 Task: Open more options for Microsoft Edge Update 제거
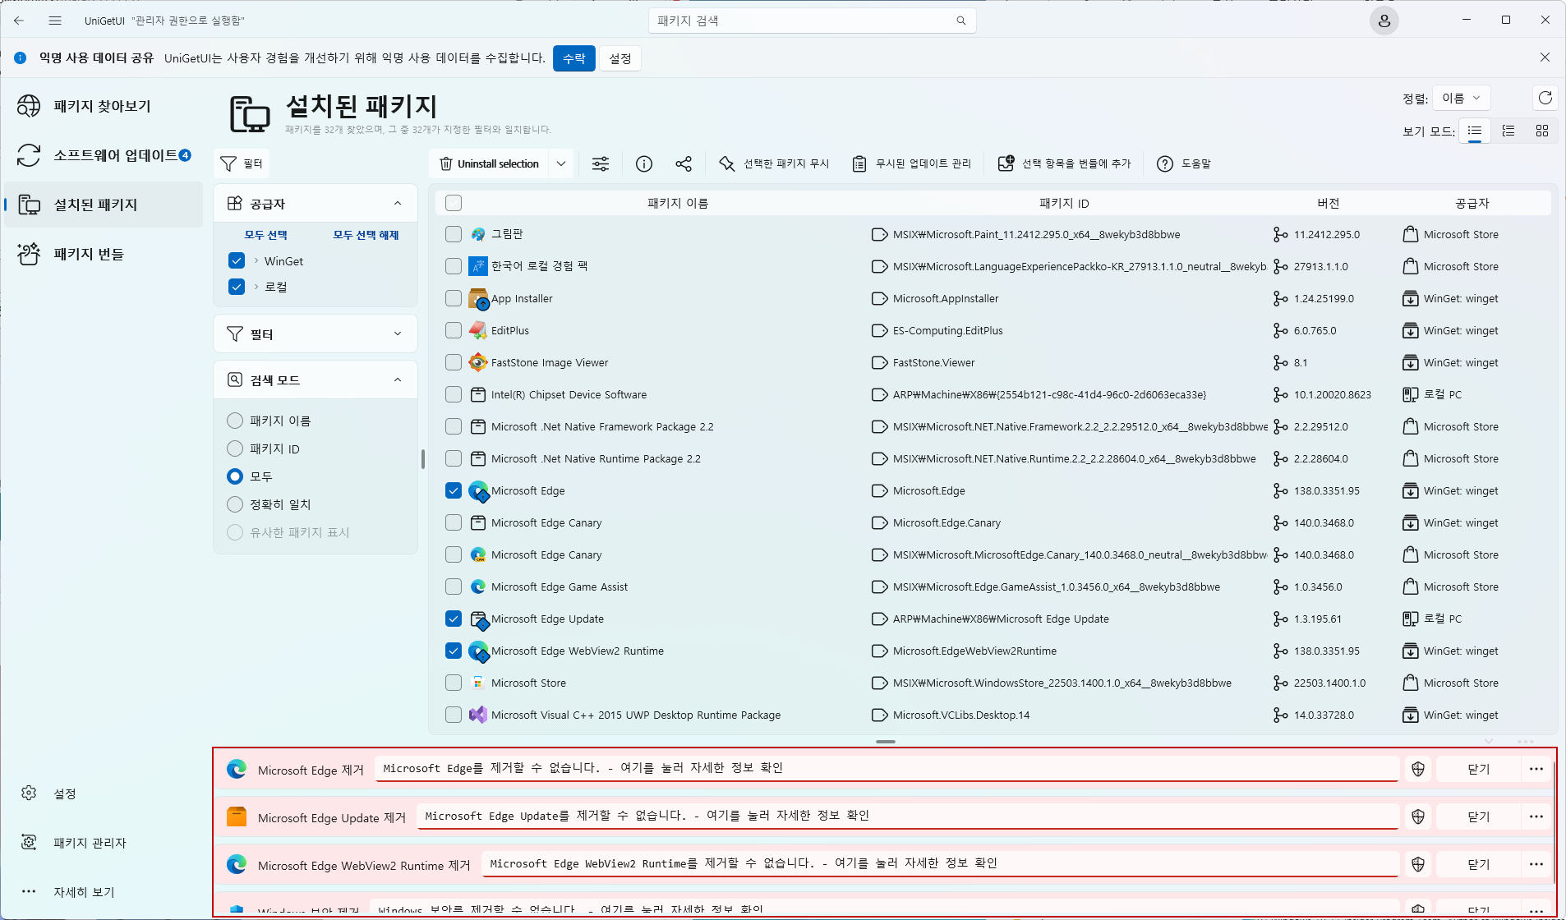click(x=1536, y=816)
